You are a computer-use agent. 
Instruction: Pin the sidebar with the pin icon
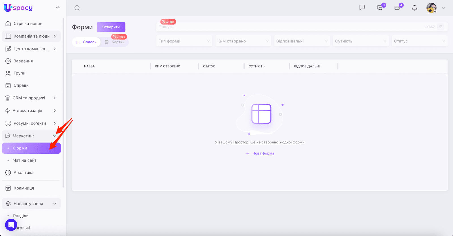coord(58,7)
